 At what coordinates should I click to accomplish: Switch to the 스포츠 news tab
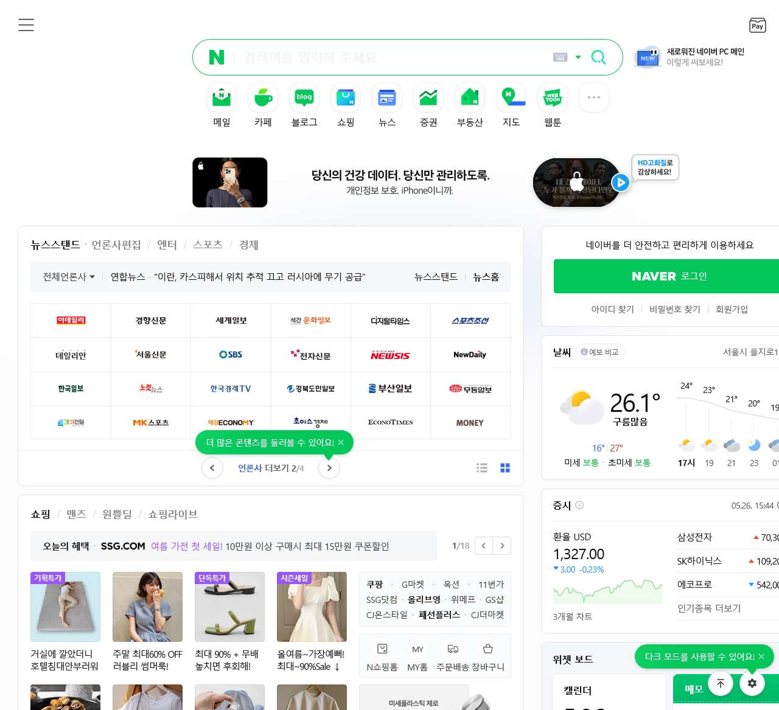[x=208, y=245]
